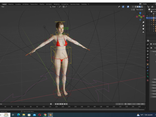Open Opera browser from the taskbar
Screen dimensions: 156x117
tap(40, 115)
